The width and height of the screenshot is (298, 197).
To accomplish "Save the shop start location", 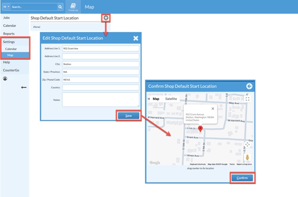I will coord(129,116).
